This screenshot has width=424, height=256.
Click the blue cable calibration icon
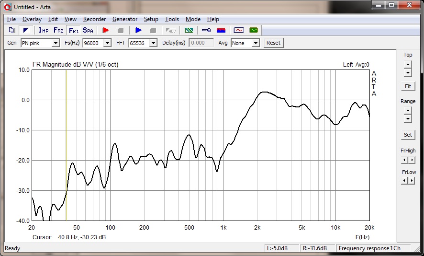(x=206, y=30)
